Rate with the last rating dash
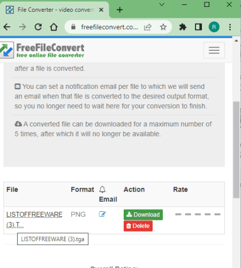 click(217, 214)
